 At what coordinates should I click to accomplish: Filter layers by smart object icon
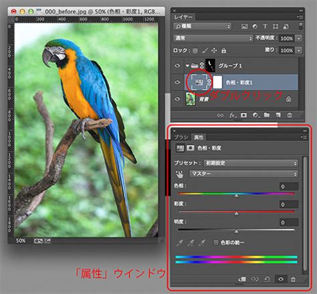286,27
